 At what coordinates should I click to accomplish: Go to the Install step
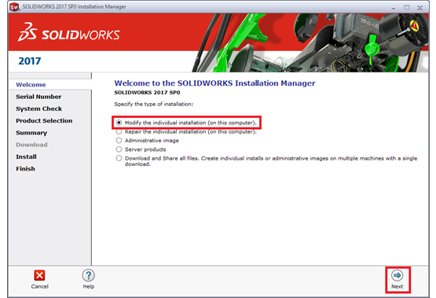[x=26, y=156]
